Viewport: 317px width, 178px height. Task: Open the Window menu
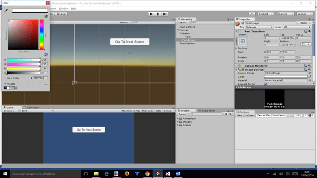63,8
